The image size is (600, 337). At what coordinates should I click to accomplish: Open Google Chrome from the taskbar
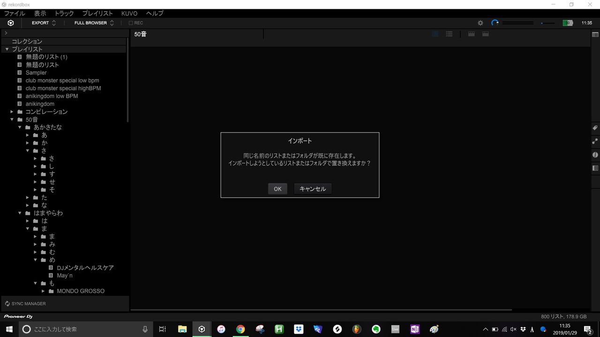(240, 329)
